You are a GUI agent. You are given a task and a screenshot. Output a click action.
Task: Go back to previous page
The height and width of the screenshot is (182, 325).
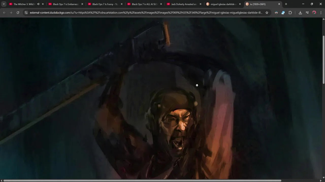tap(4, 13)
